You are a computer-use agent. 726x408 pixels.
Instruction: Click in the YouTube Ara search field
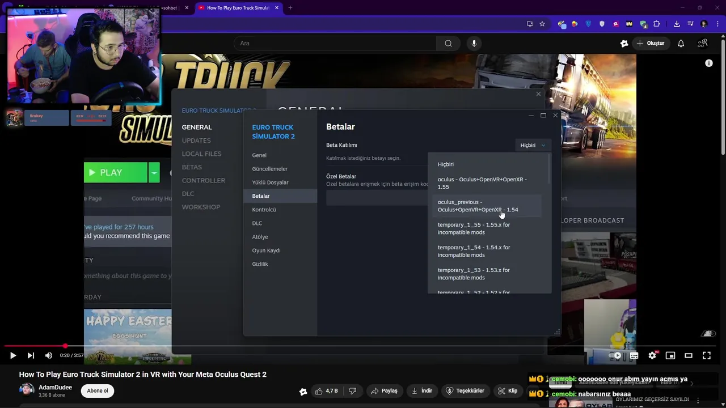pyautogui.click(x=335, y=43)
